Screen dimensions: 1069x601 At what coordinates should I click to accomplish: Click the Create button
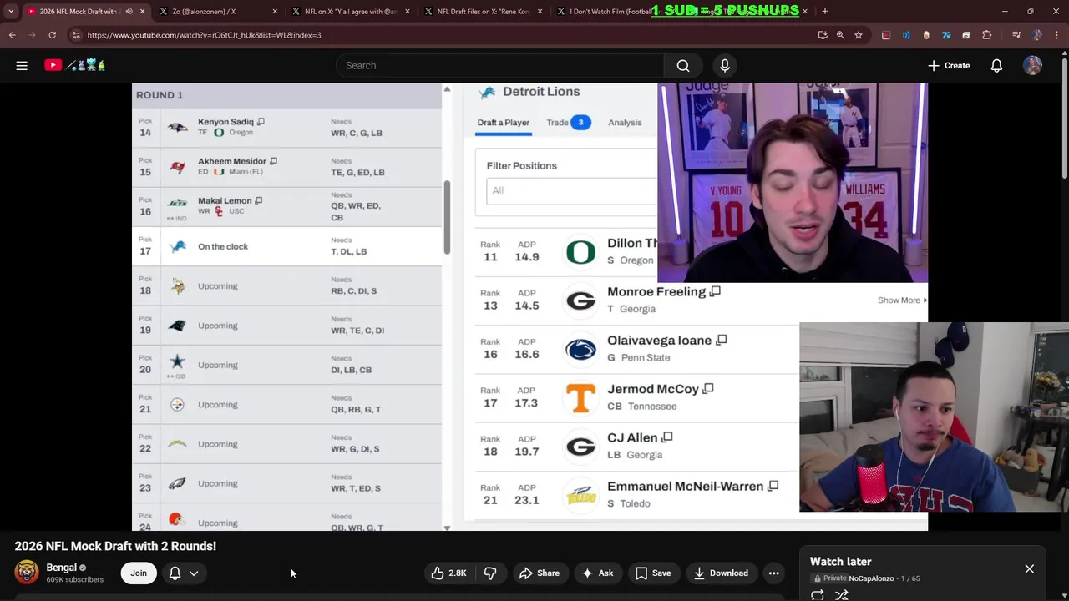(949, 65)
